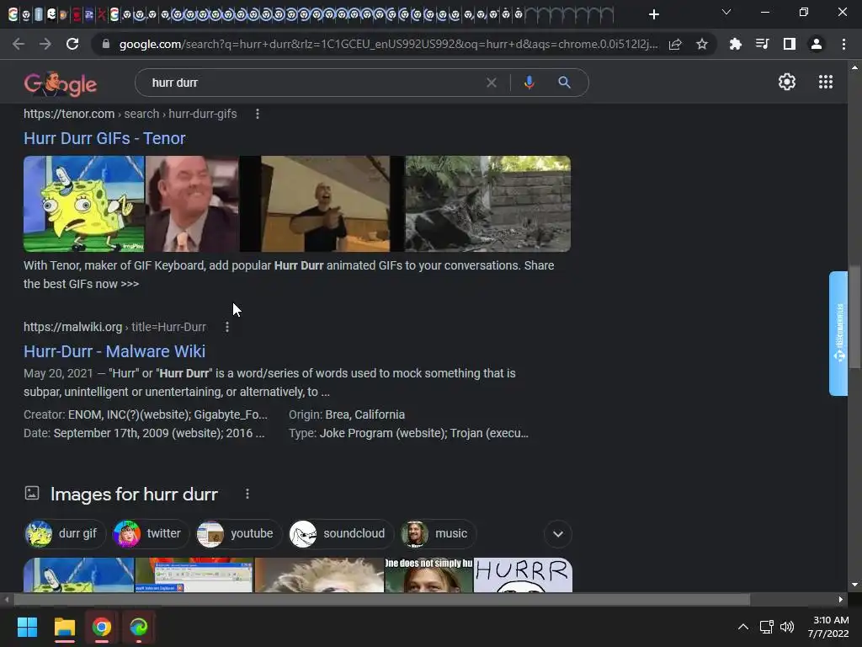Click vertical page scrollbar thumb
Viewport: 862px width, 647px height.
(854, 317)
